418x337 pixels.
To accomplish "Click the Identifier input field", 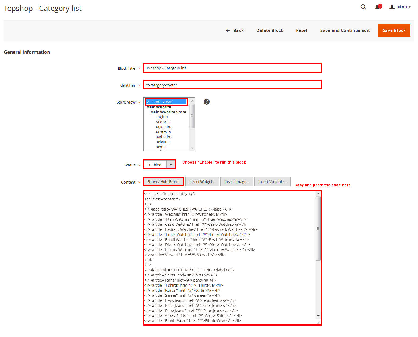I will [x=232, y=85].
